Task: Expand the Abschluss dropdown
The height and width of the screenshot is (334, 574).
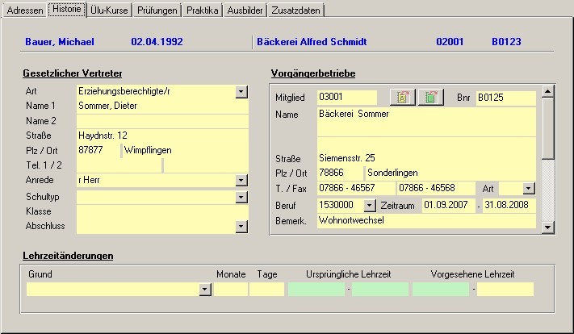Action: pos(241,226)
